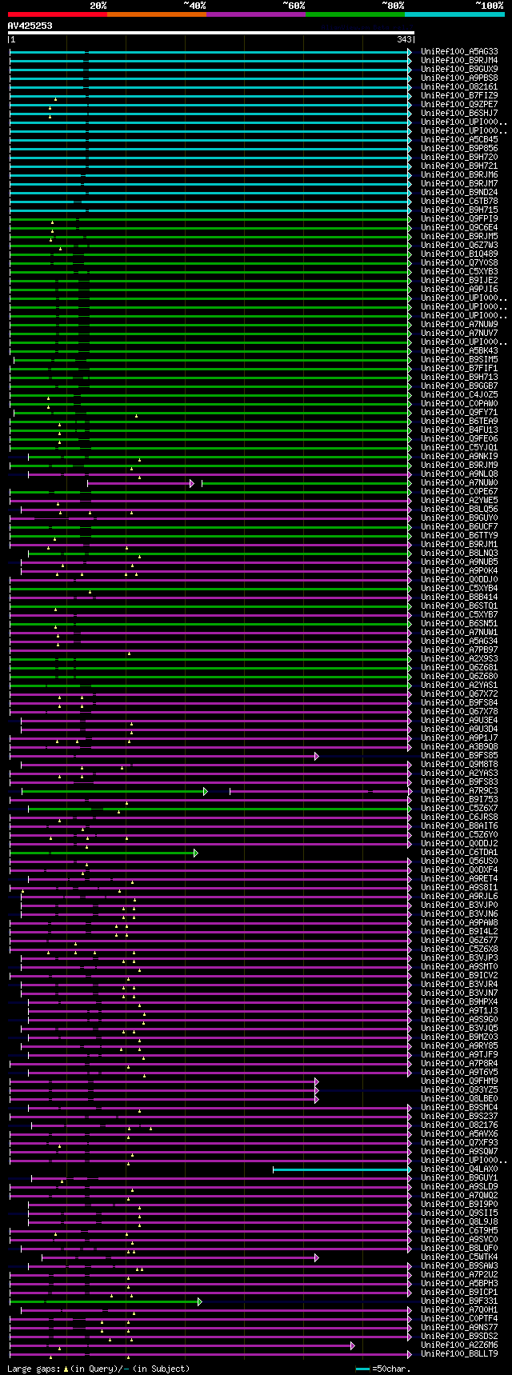Click the Large gaps legend text
This screenshot has width=512, height=1375.
click(98, 1369)
